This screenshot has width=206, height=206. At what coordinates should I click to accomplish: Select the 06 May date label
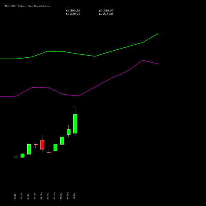click(x=54, y=196)
